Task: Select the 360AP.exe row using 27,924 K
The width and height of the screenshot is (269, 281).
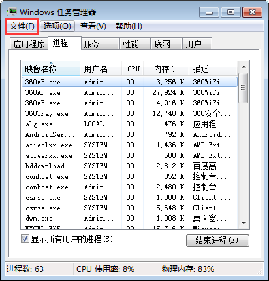Action: 129,92
